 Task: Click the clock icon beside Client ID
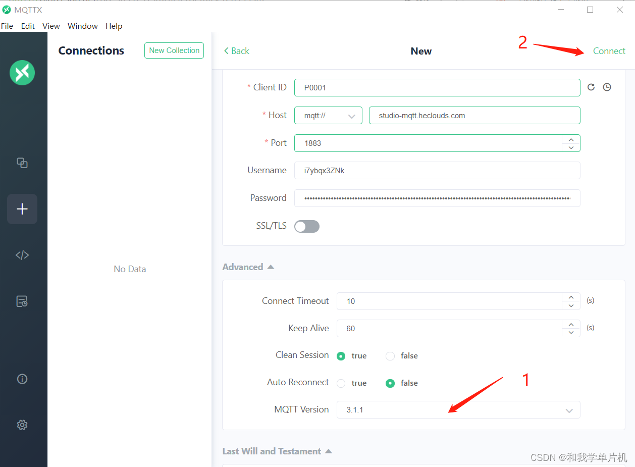(607, 87)
